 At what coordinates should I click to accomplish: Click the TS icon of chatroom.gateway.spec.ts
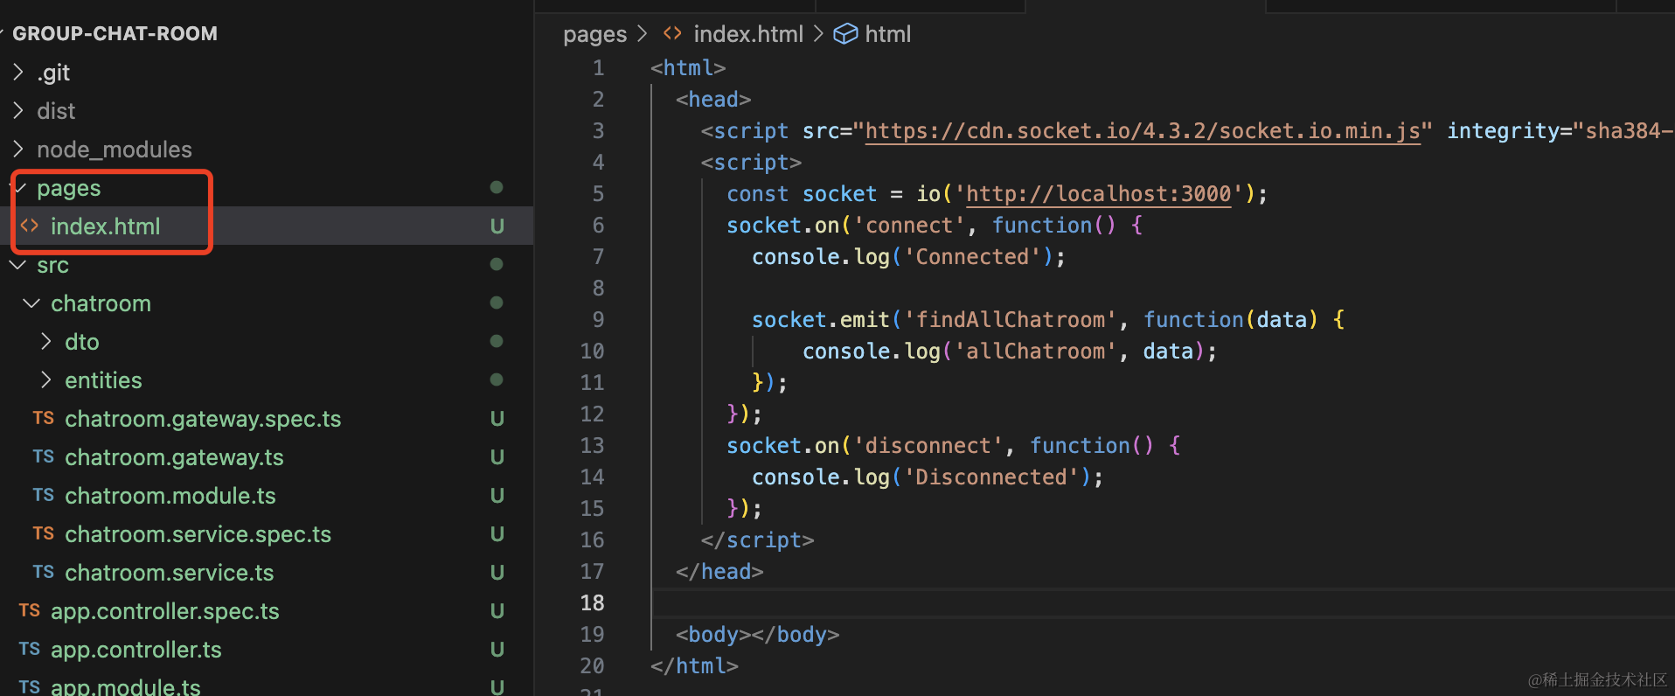44,419
